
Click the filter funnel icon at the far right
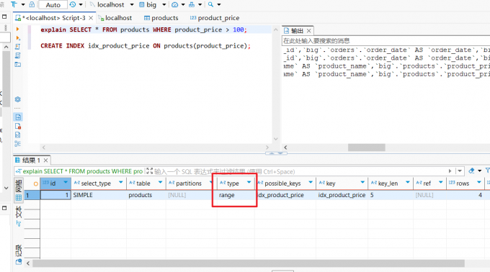point(488,171)
